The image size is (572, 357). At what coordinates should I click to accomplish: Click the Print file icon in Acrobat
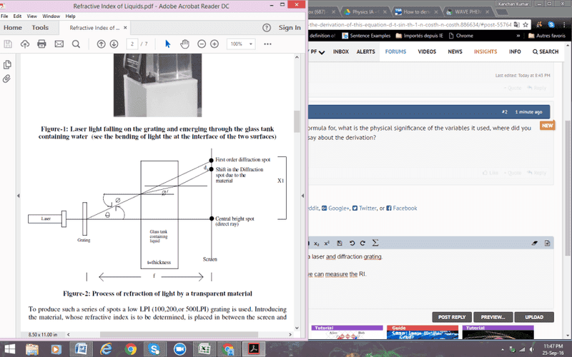coord(41,44)
